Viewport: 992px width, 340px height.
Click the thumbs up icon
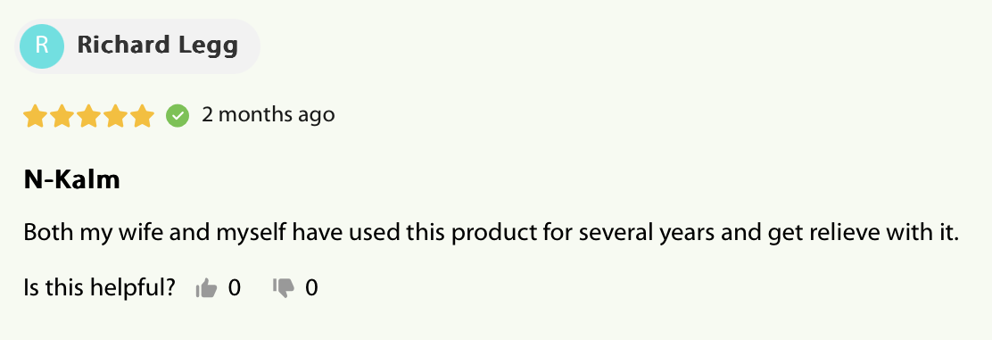tap(206, 288)
